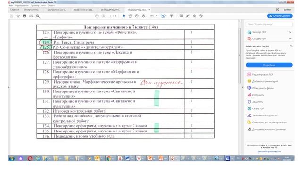Click the Sign document pen icon
302x169 pixels.
pos(194,16)
